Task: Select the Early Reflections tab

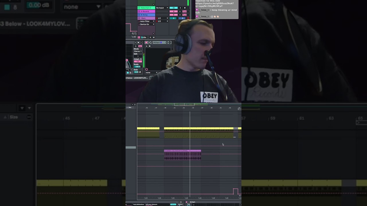Action: coord(139,204)
